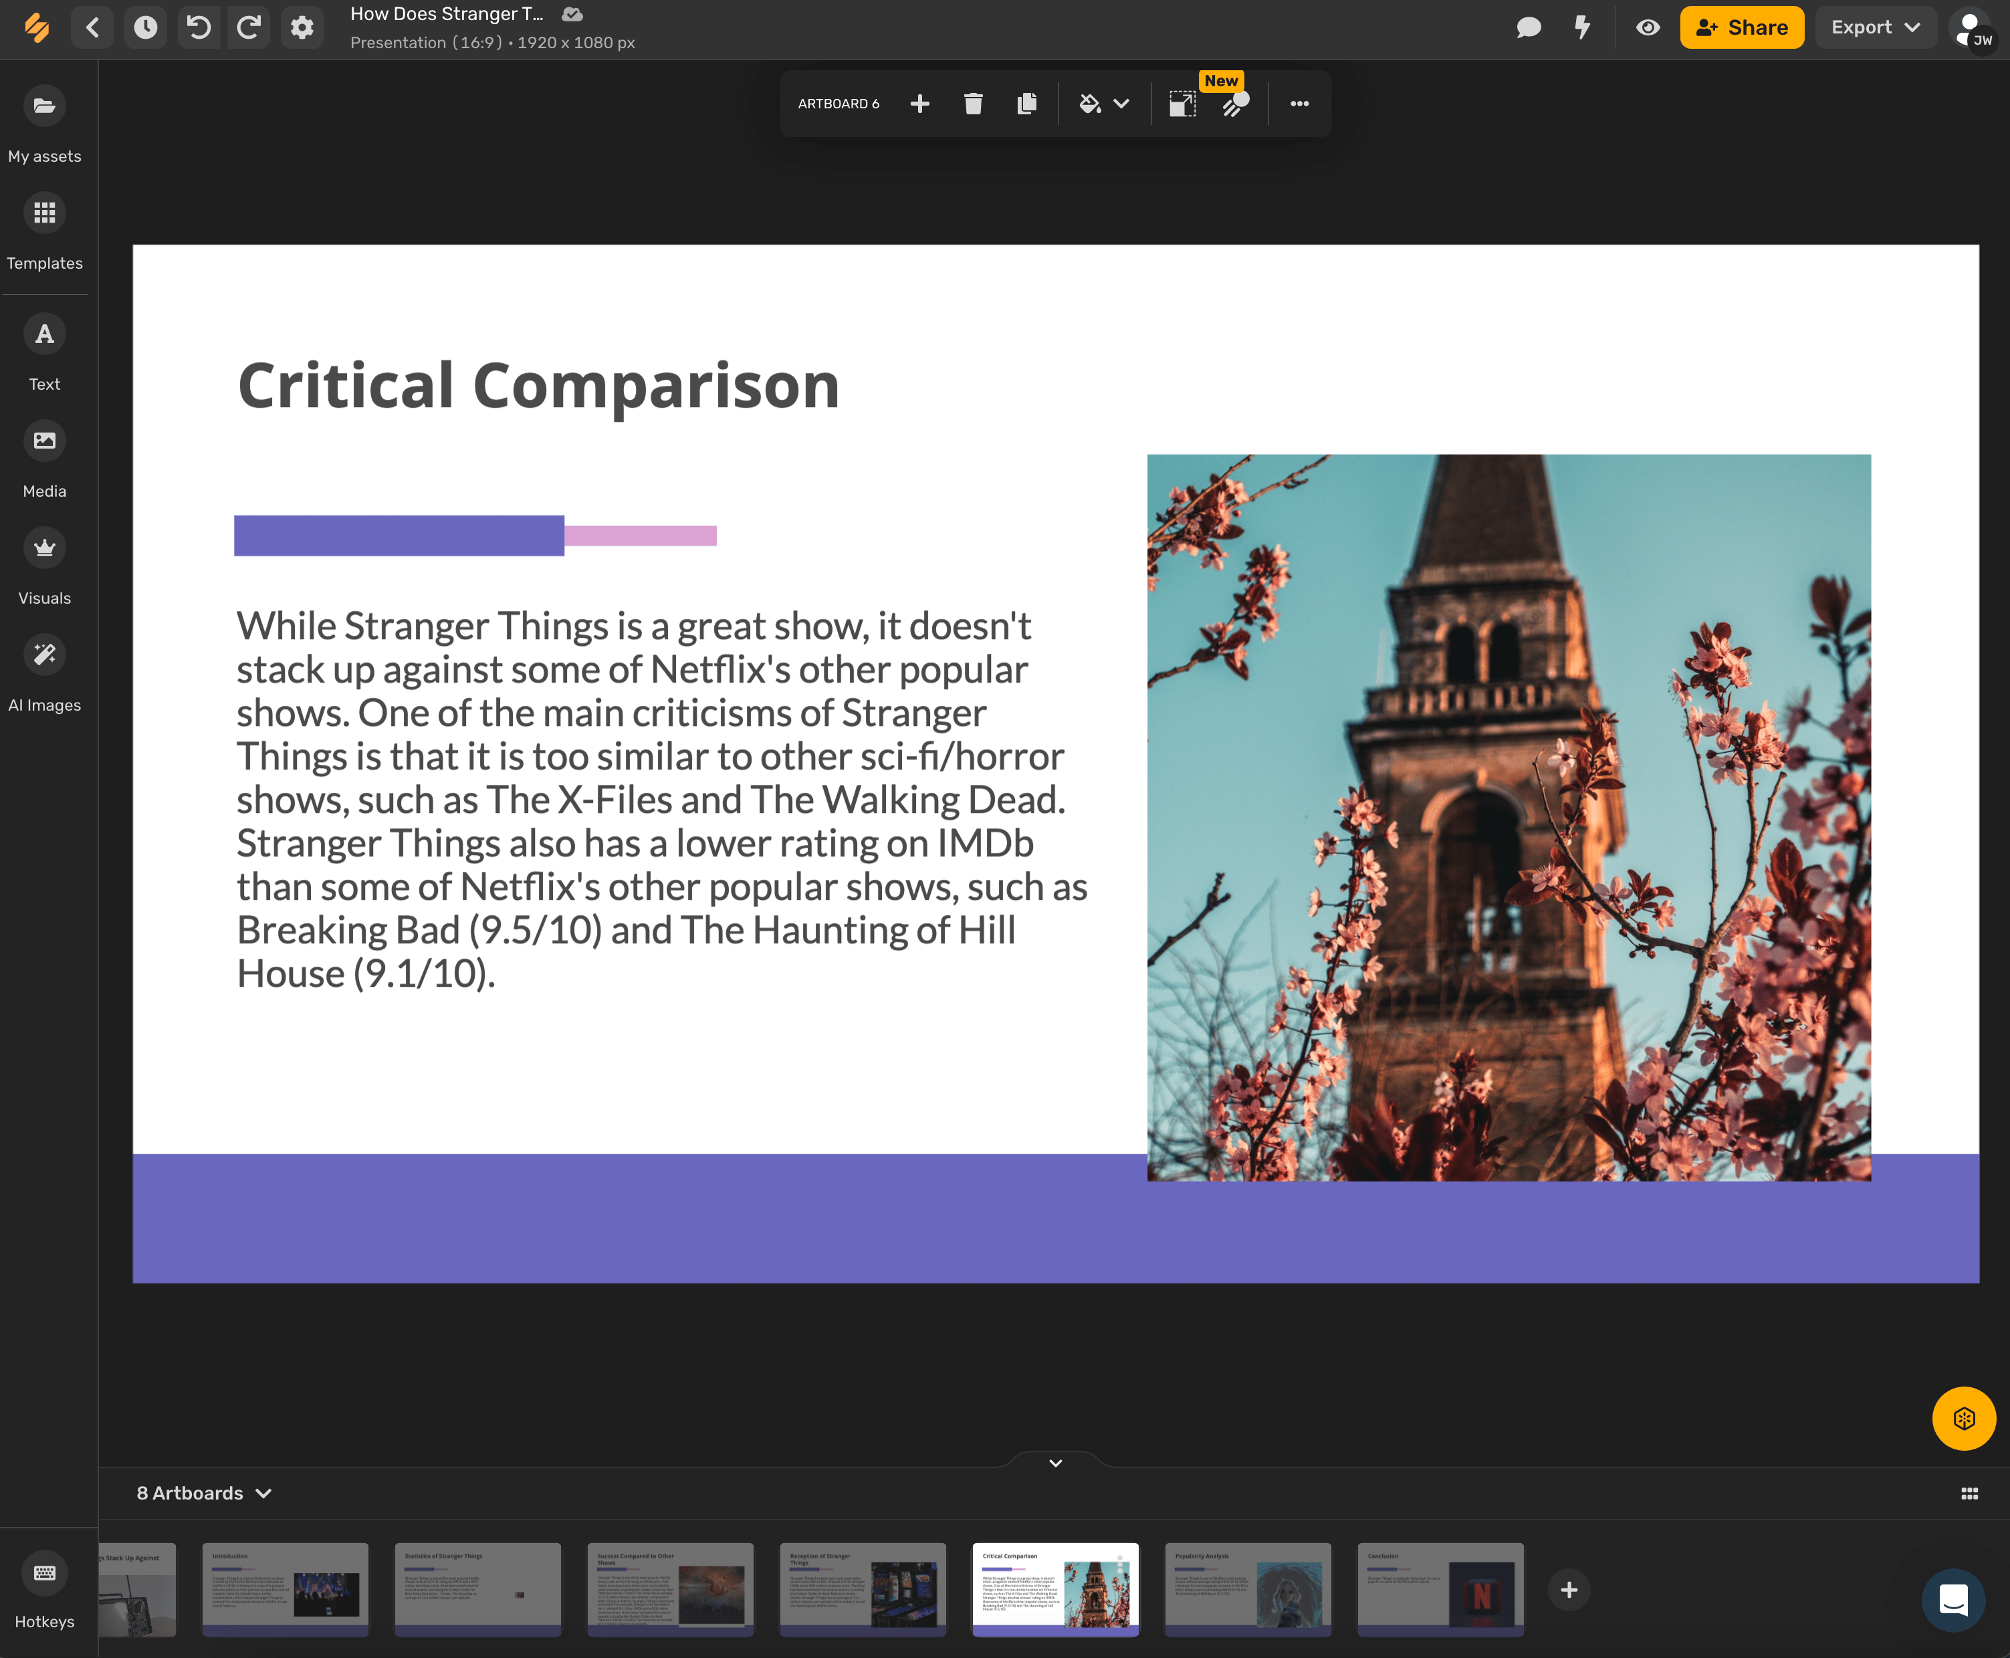Select the purple footer band

tap(639, 1219)
